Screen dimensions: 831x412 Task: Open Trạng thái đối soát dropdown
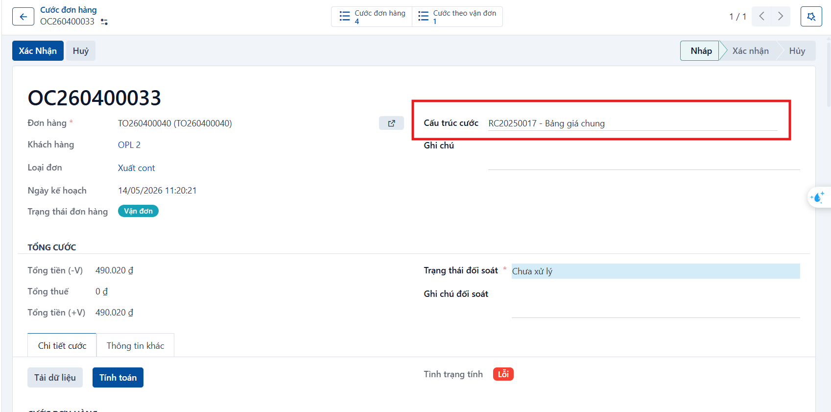(x=656, y=271)
